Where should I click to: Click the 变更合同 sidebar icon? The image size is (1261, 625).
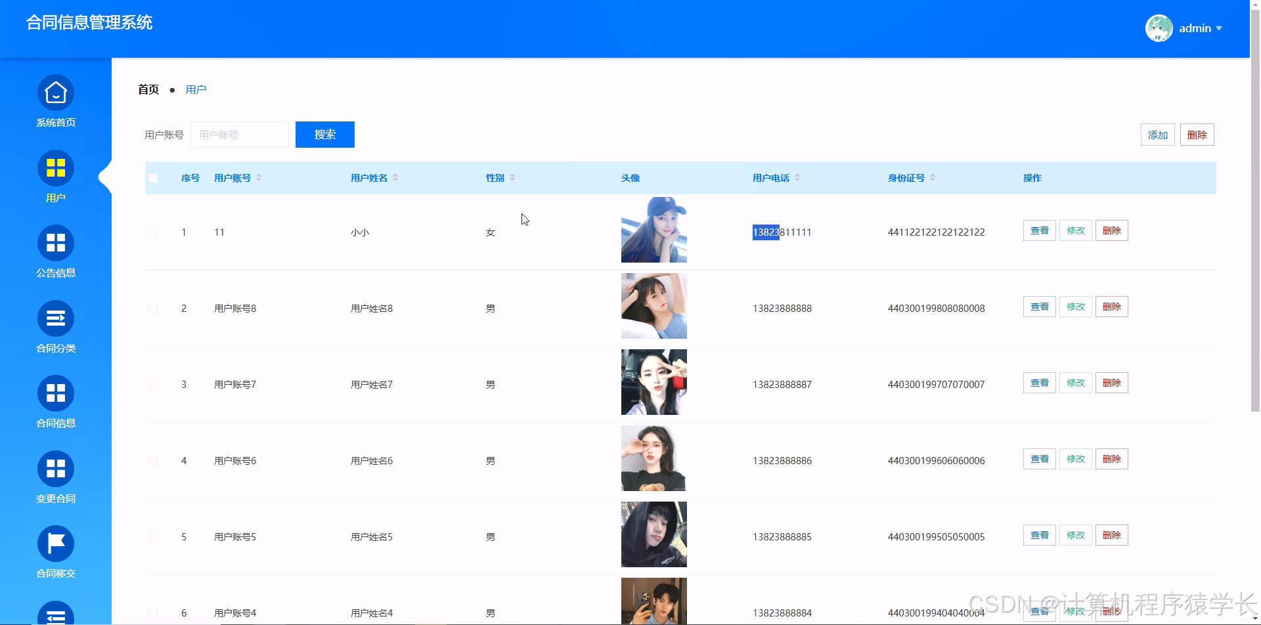tap(55, 475)
